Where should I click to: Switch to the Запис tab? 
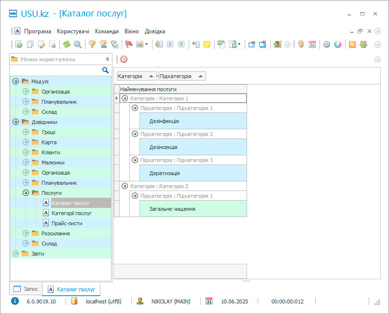point(26,289)
